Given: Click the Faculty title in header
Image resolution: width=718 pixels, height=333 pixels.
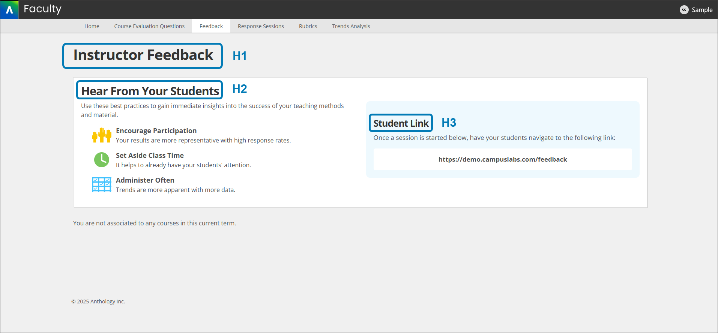Looking at the screenshot, I should click(42, 9).
